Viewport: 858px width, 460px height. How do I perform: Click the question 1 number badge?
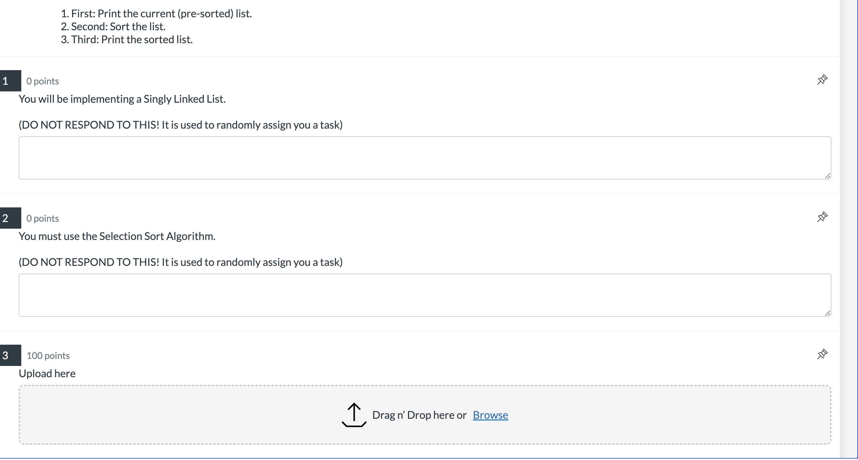point(10,81)
